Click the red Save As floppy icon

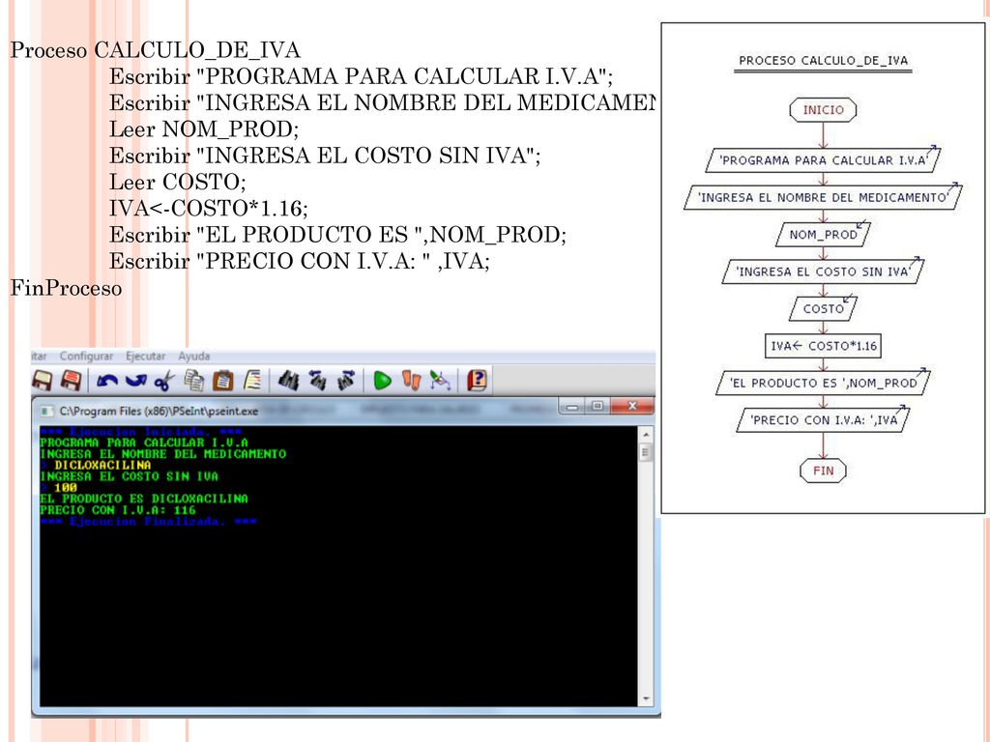click(71, 381)
